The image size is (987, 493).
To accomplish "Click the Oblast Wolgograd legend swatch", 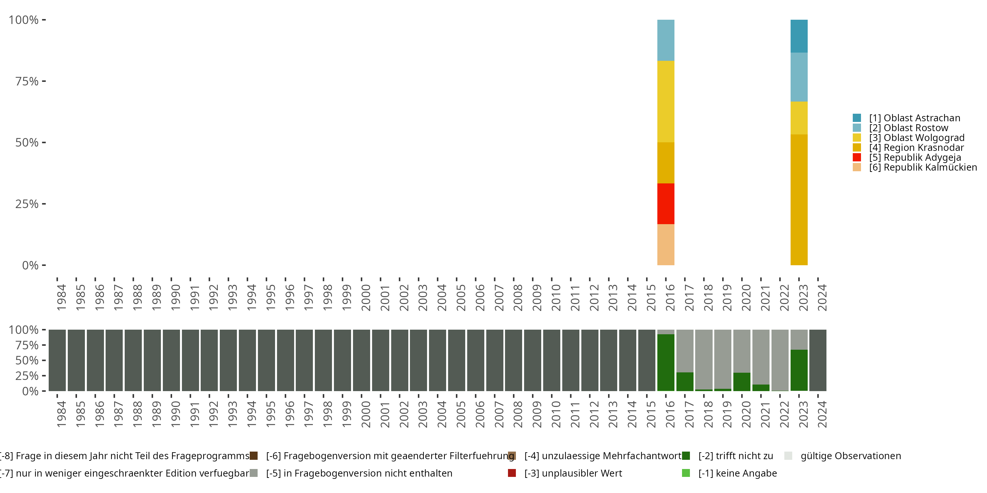I will [x=857, y=138].
